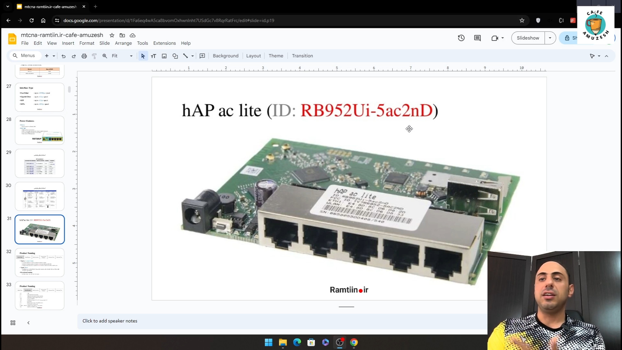622x350 pixels.
Task: Open the Windows Start menu
Action: point(269,342)
